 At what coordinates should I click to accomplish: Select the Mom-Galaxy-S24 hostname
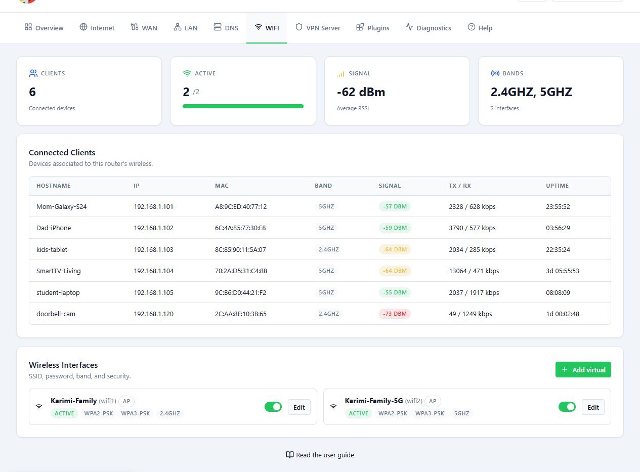click(x=62, y=206)
